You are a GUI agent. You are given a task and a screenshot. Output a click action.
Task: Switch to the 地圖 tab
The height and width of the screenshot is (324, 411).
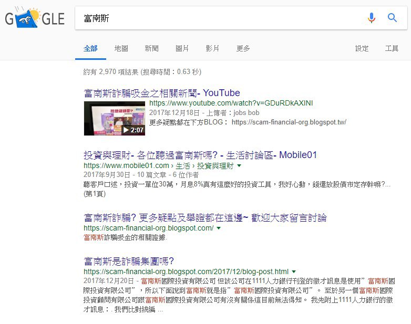pyautogui.click(x=121, y=48)
